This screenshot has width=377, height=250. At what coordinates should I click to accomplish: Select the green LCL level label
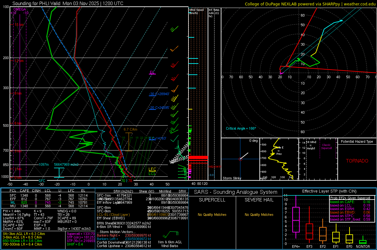click(x=152, y=174)
